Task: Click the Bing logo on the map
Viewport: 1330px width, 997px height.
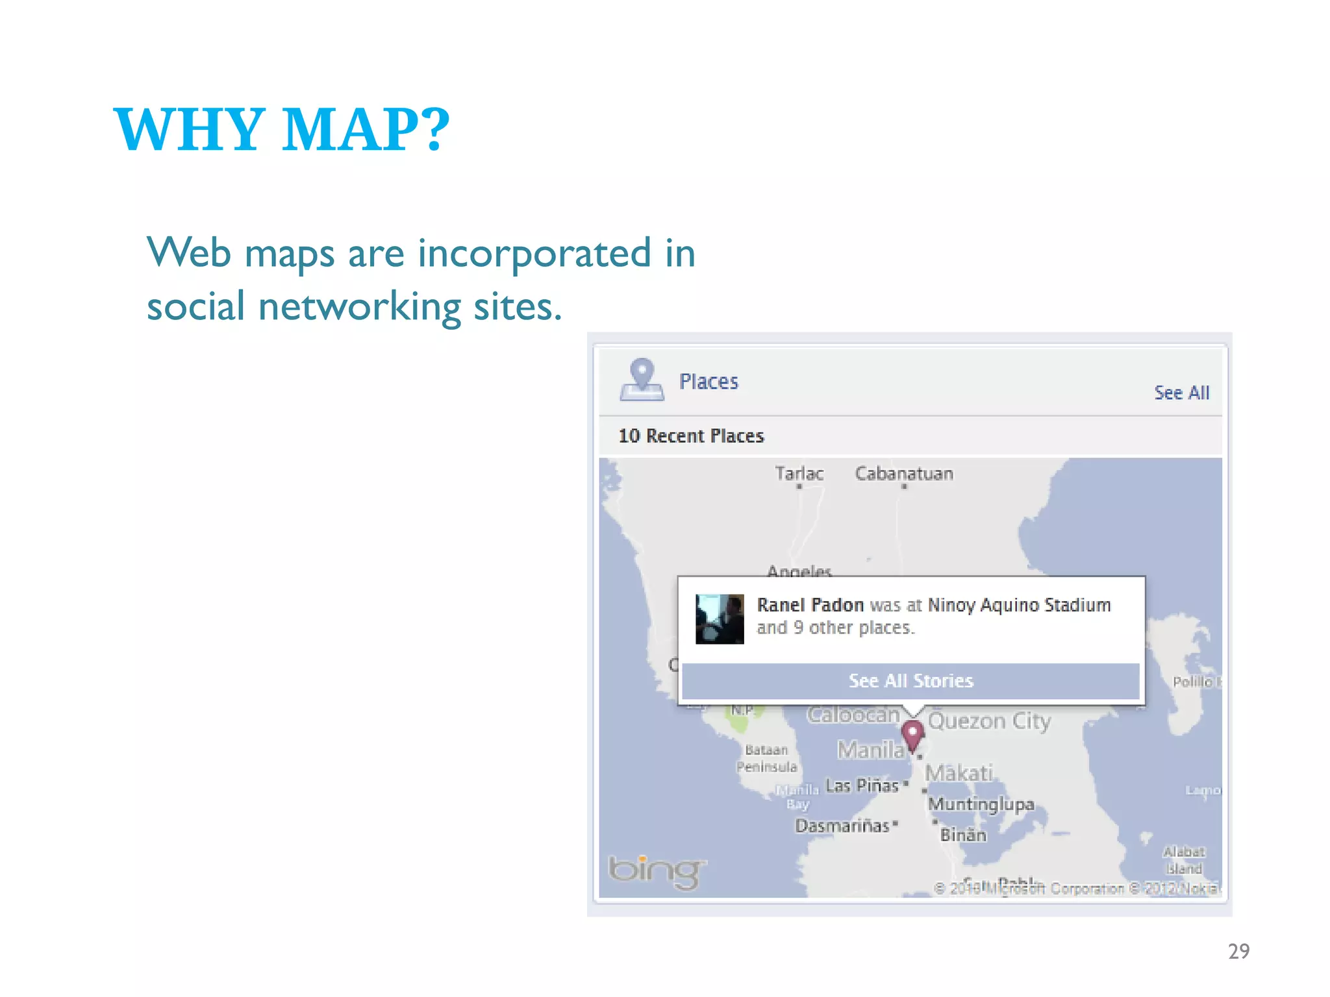Action: (x=656, y=872)
